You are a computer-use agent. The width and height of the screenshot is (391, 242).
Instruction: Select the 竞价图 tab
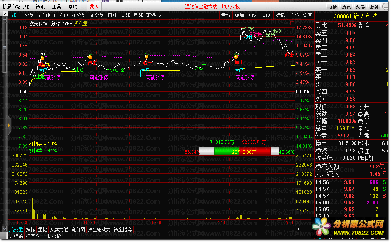(78, 229)
